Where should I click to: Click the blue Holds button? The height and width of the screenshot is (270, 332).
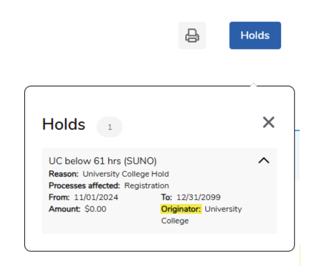coord(255,36)
